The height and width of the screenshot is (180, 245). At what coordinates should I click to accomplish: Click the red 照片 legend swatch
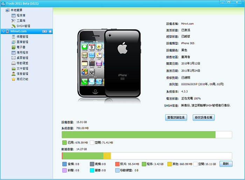pyautogui.click(x=117, y=164)
